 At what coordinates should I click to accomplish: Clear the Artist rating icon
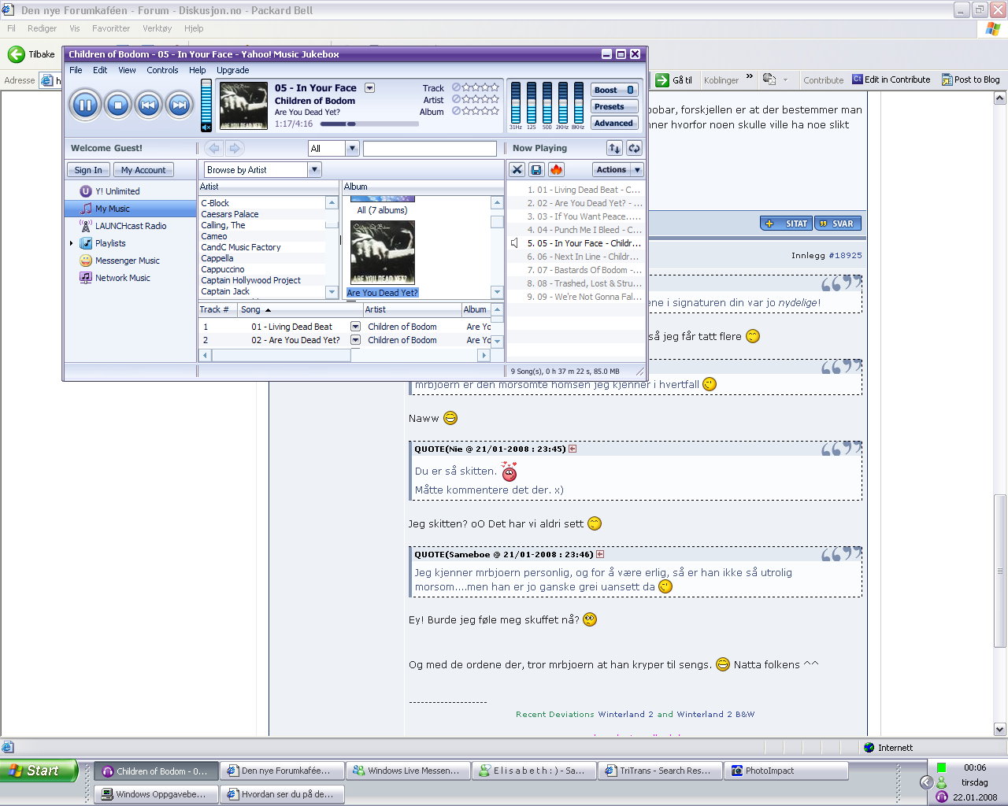click(456, 99)
